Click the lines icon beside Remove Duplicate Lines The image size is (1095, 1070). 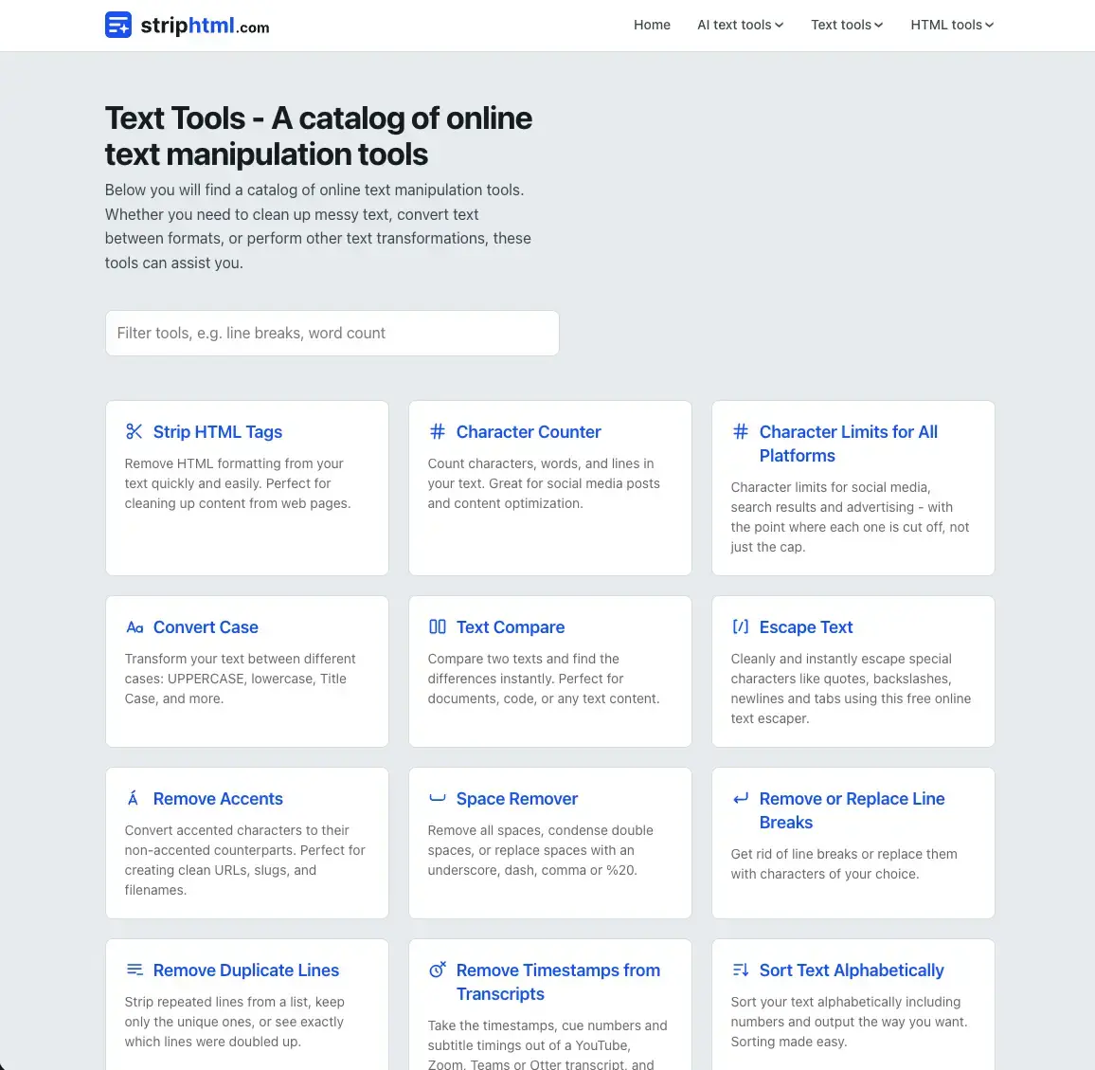tap(135, 970)
